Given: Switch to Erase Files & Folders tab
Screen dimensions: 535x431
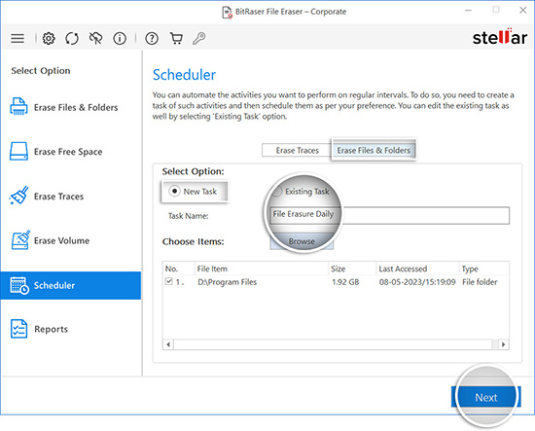Looking at the screenshot, I should point(374,150).
